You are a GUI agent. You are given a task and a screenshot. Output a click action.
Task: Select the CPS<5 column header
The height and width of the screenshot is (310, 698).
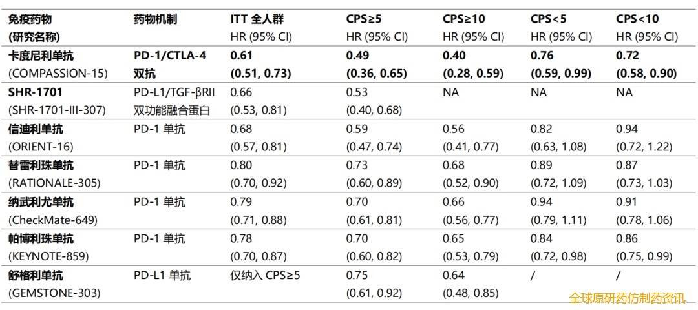click(x=549, y=19)
